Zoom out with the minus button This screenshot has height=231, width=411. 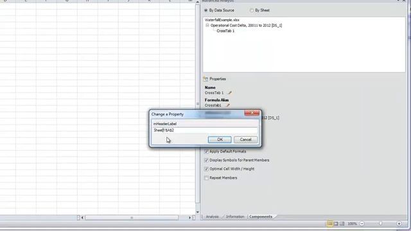coord(362,224)
